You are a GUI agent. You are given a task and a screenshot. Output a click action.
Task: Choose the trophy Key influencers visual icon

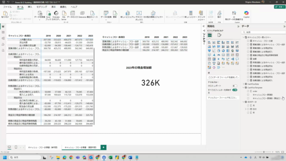[214, 64]
